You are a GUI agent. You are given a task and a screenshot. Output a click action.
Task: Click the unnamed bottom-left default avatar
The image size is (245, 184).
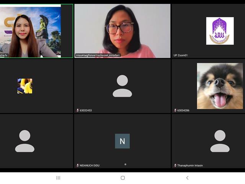pyautogui.click(x=24, y=141)
